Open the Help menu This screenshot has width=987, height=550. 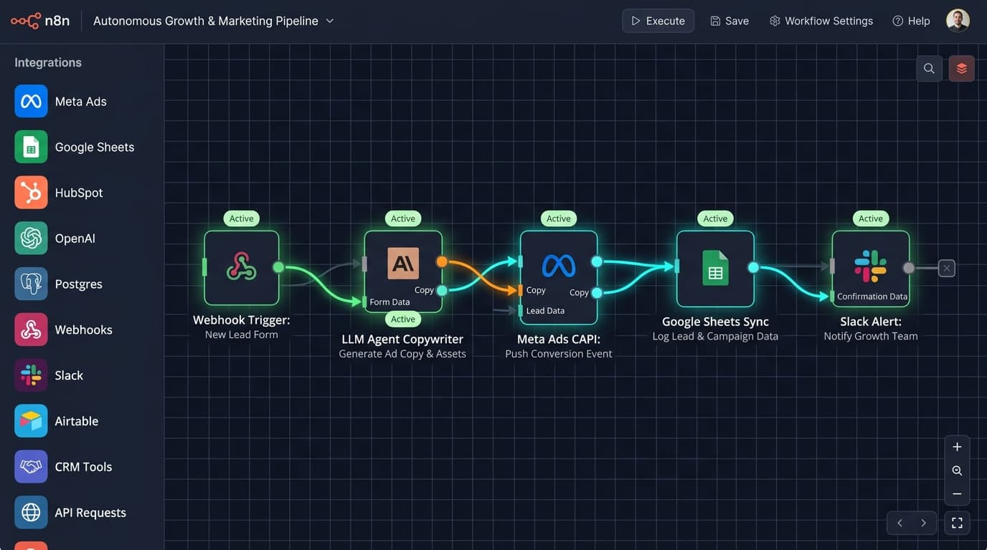coord(911,21)
